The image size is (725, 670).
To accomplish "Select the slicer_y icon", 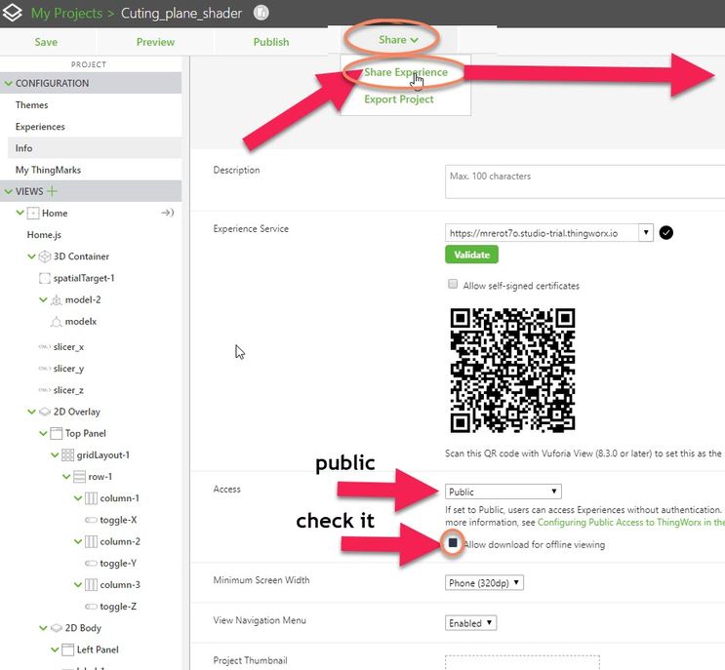I will [44, 369].
